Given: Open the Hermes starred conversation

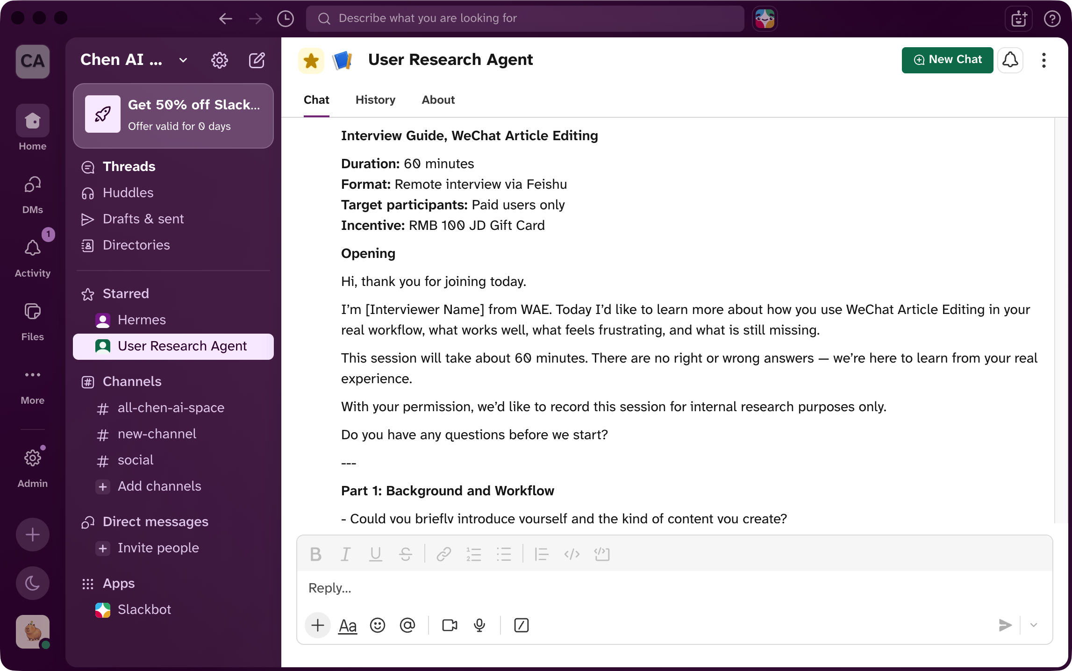Looking at the screenshot, I should coord(173,320).
